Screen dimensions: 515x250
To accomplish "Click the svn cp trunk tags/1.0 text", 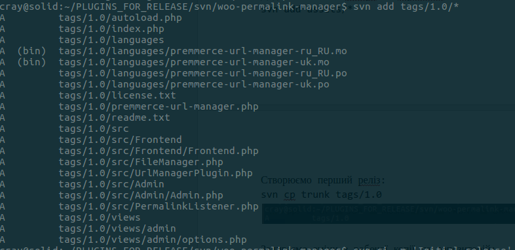I will 321,195.
